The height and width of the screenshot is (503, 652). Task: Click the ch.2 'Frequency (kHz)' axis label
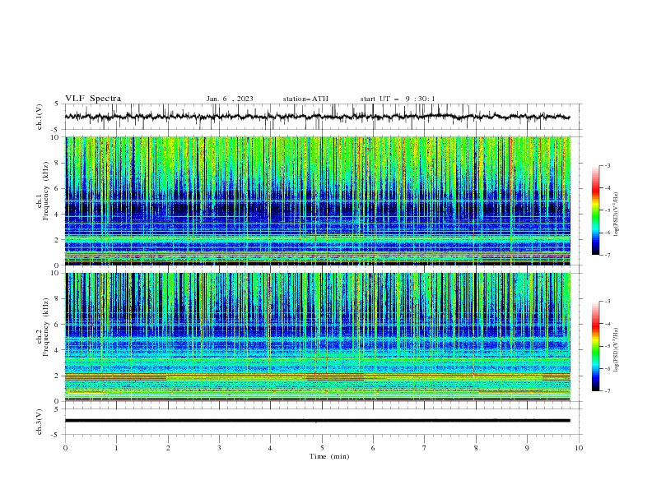pyautogui.click(x=45, y=327)
